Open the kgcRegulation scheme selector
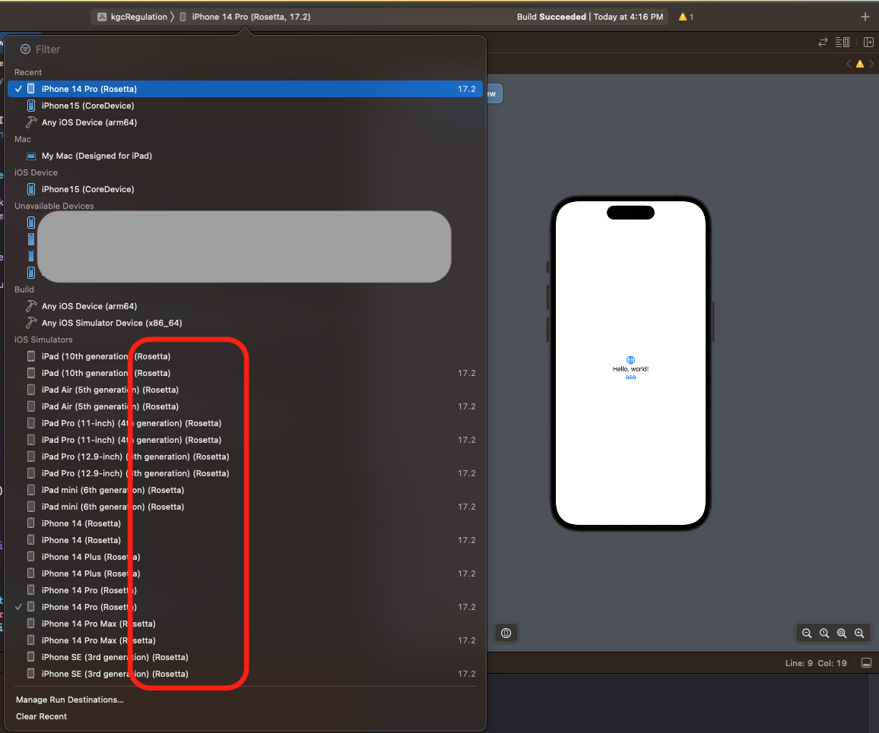 pos(132,17)
